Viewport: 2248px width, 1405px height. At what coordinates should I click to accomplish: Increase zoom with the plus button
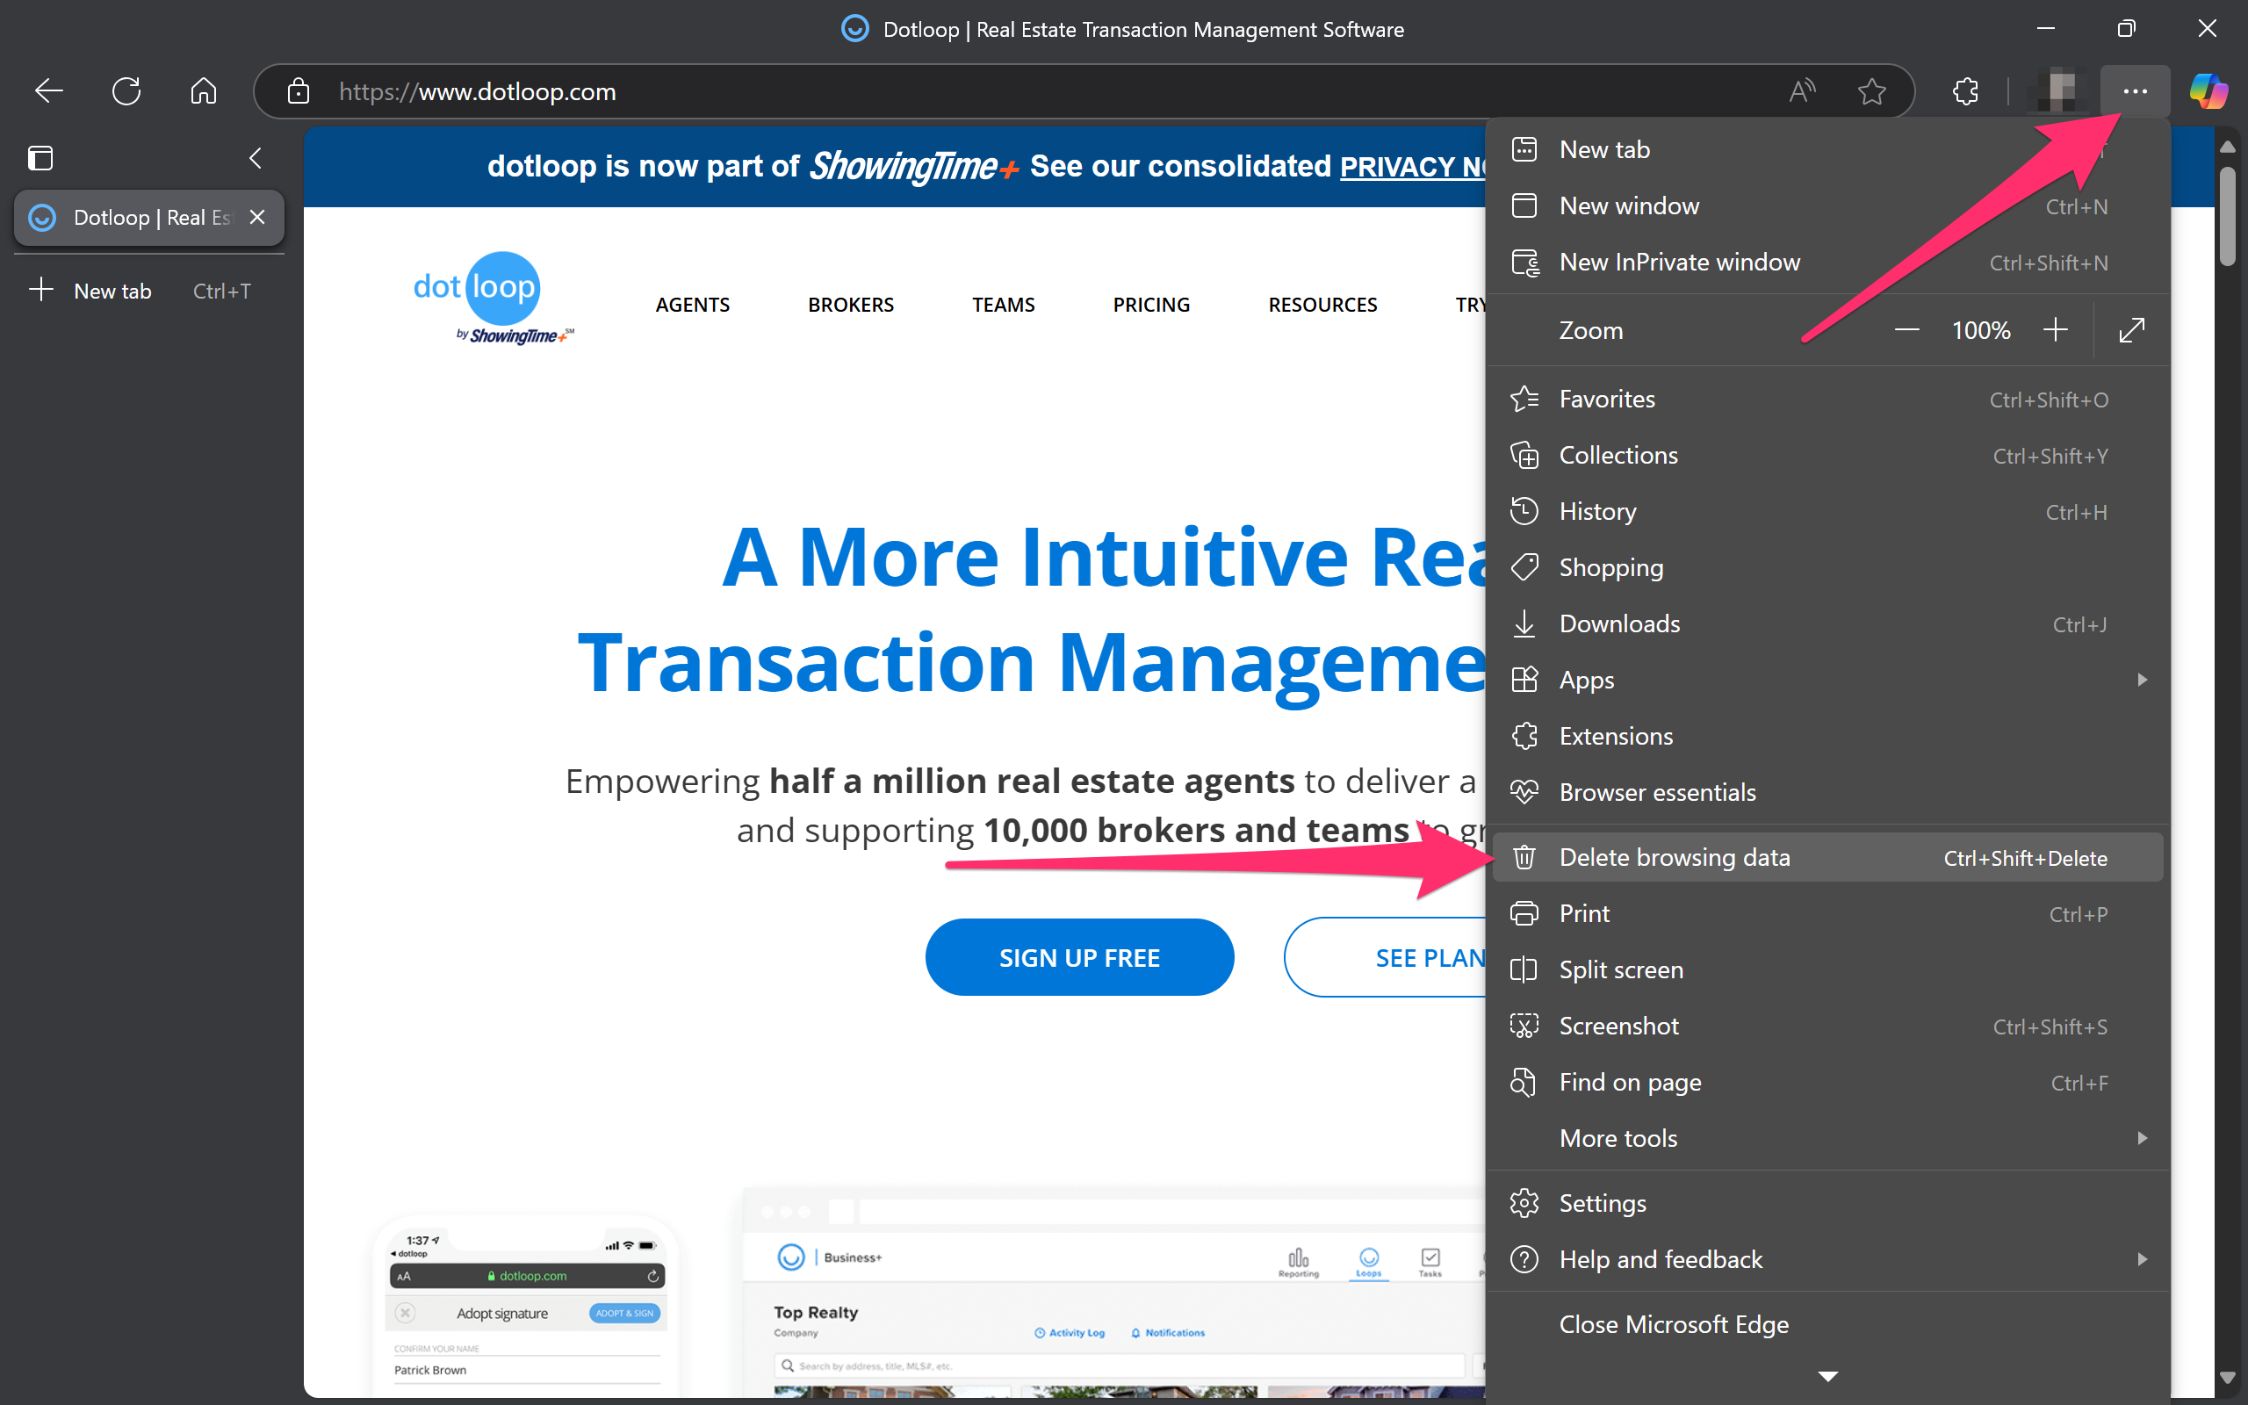2055,330
